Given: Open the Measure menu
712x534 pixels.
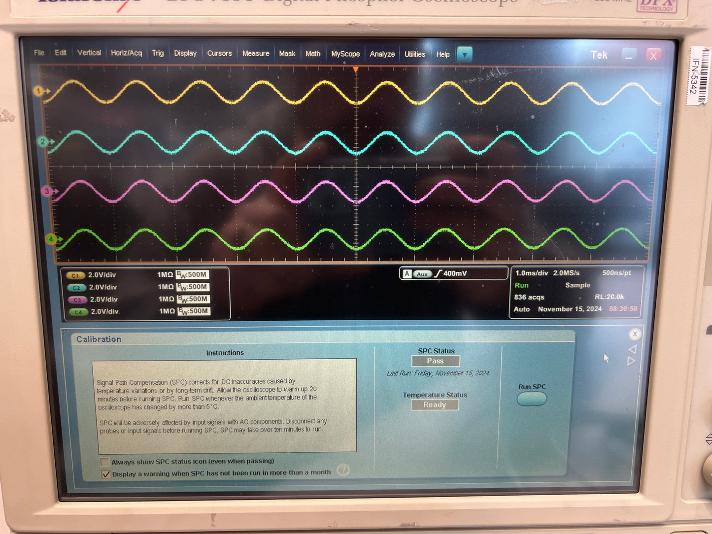Looking at the screenshot, I should pos(256,54).
